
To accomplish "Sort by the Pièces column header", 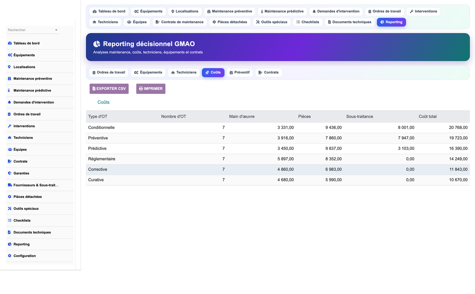I will pos(304,116).
